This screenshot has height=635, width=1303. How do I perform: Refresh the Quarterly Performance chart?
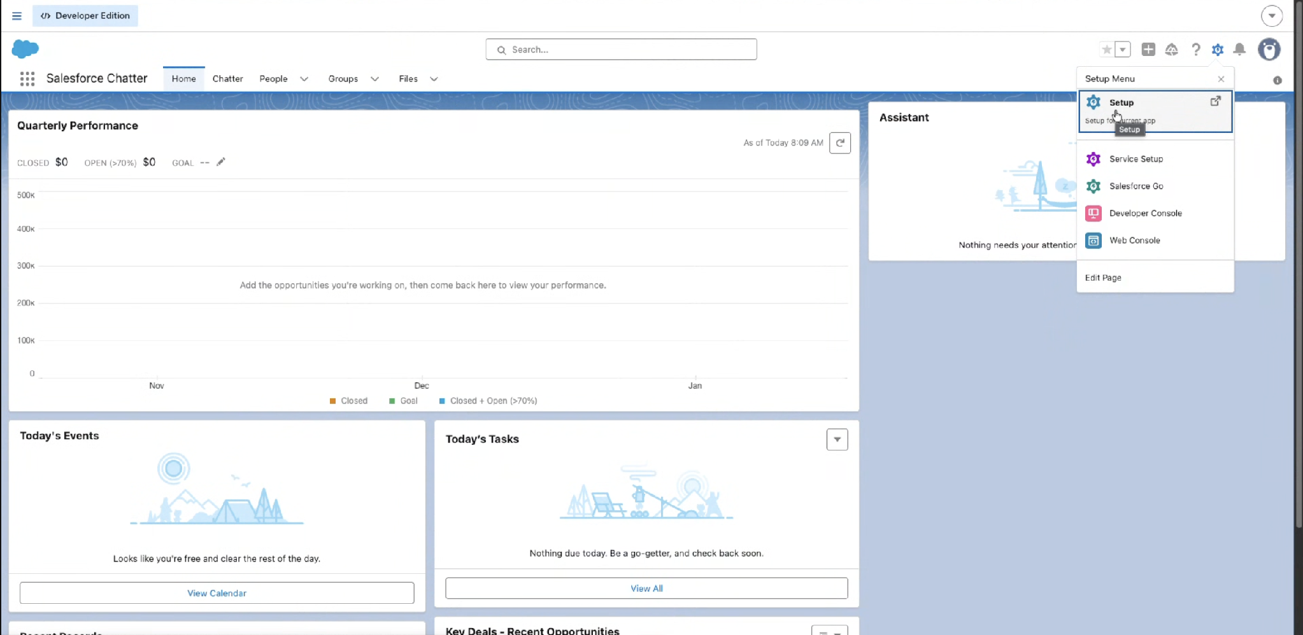(x=840, y=143)
